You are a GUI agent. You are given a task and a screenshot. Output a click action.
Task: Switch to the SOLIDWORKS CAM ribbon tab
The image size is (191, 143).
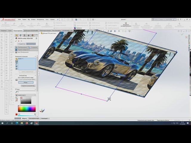coord(67,31)
